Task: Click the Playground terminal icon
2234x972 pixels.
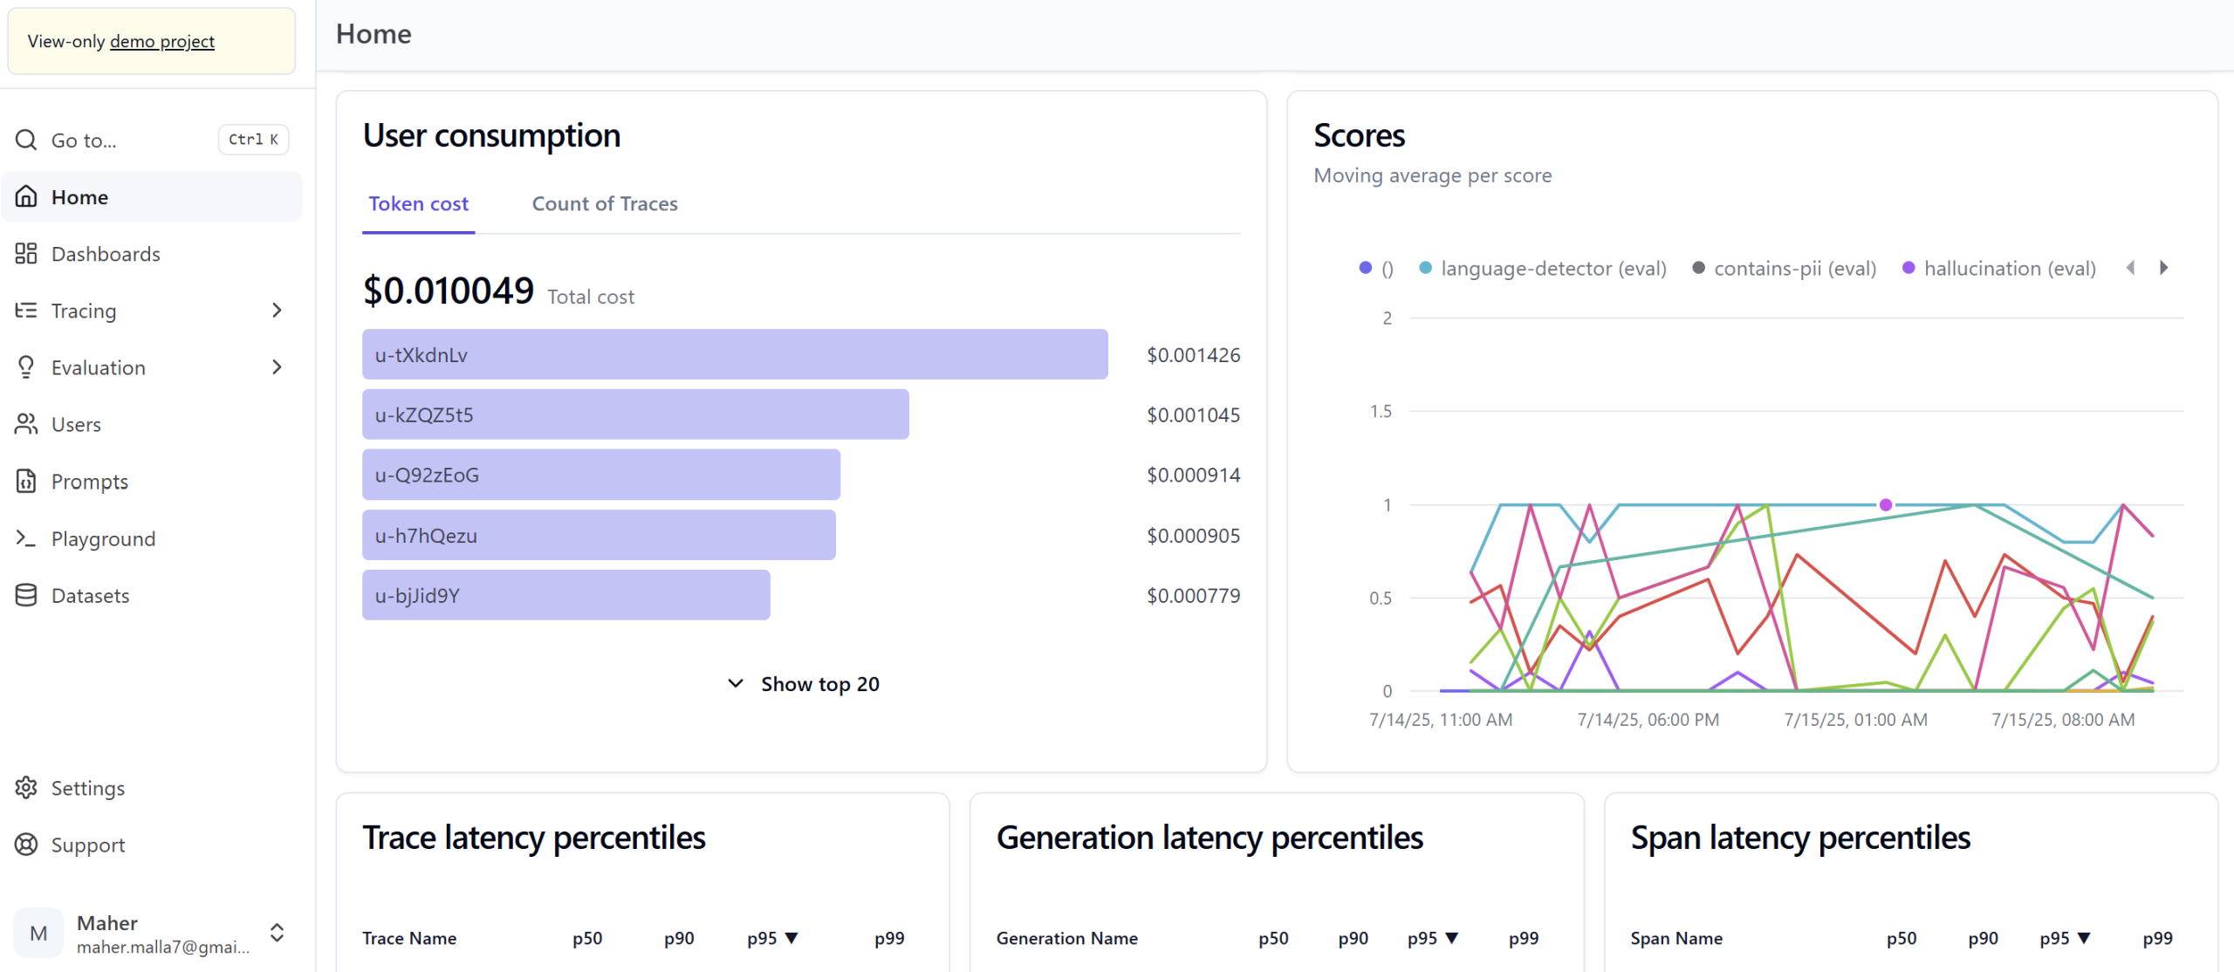Action: [x=26, y=538]
